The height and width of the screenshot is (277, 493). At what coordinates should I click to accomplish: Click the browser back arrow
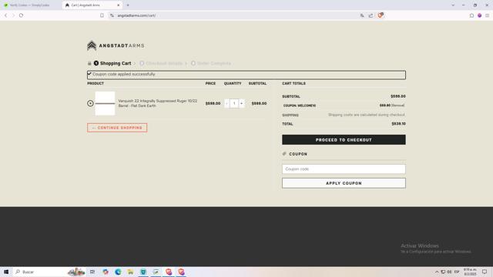coord(5,15)
